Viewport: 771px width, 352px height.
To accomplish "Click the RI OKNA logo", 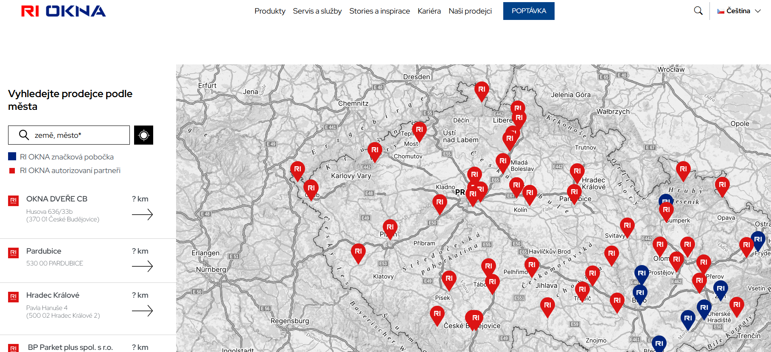I will point(63,11).
